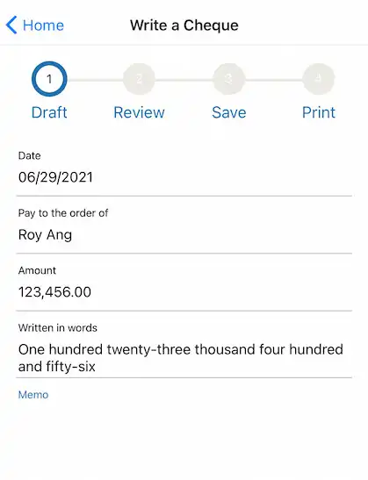368x480 pixels.
Task: Tap the back chevron icon
Action: (11, 25)
